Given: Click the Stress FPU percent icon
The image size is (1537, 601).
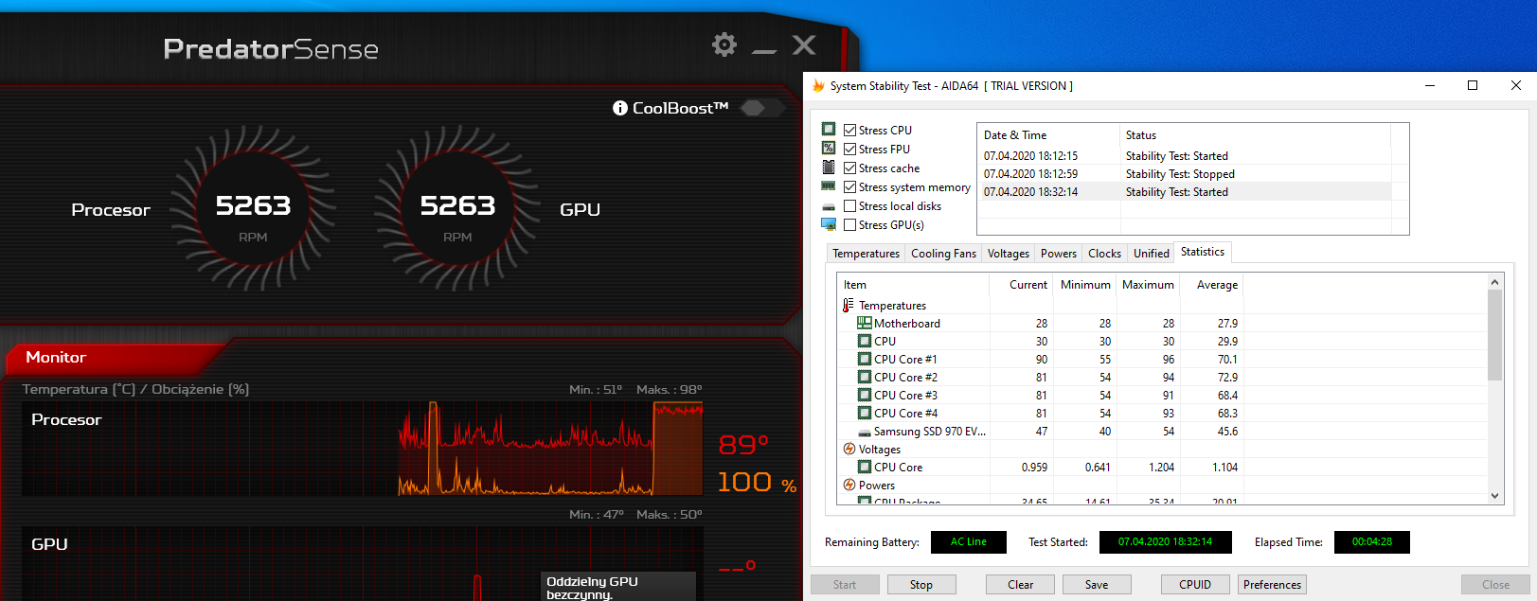Looking at the screenshot, I should pyautogui.click(x=829, y=148).
